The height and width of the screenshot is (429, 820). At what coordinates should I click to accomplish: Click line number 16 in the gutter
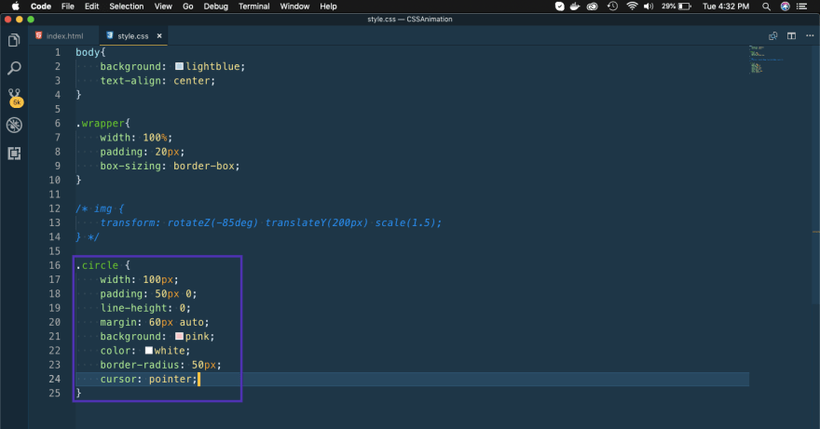[54, 265]
